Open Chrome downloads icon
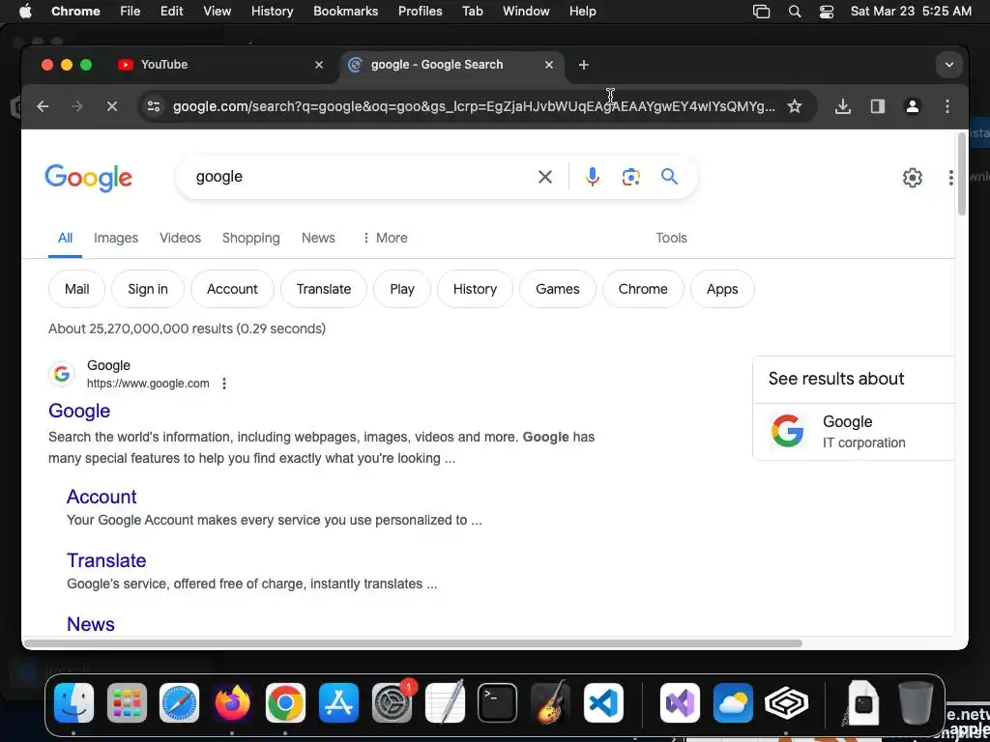Image resolution: width=990 pixels, height=742 pixels. [x=842, y=106]
